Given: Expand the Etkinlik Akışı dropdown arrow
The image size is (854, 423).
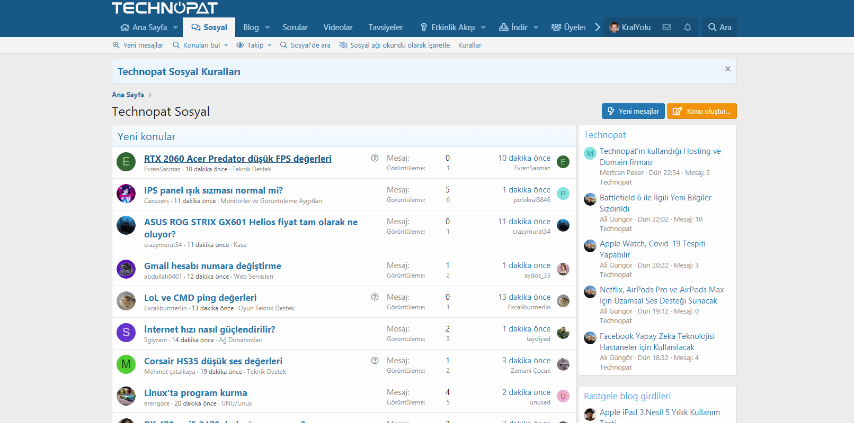Looking at the screenshot, I should [483, 27].
